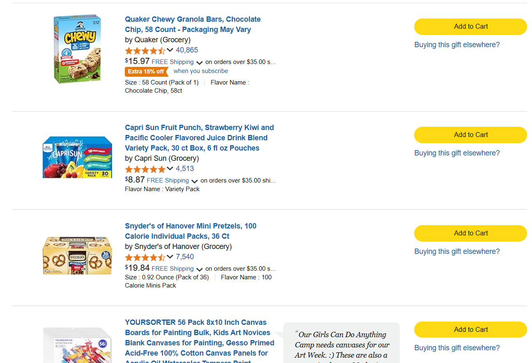The width and height of the screenshot is (532, 363).
Task: Open the YOURSORTER canvas boards product image
Action: (x=77, y=344)
